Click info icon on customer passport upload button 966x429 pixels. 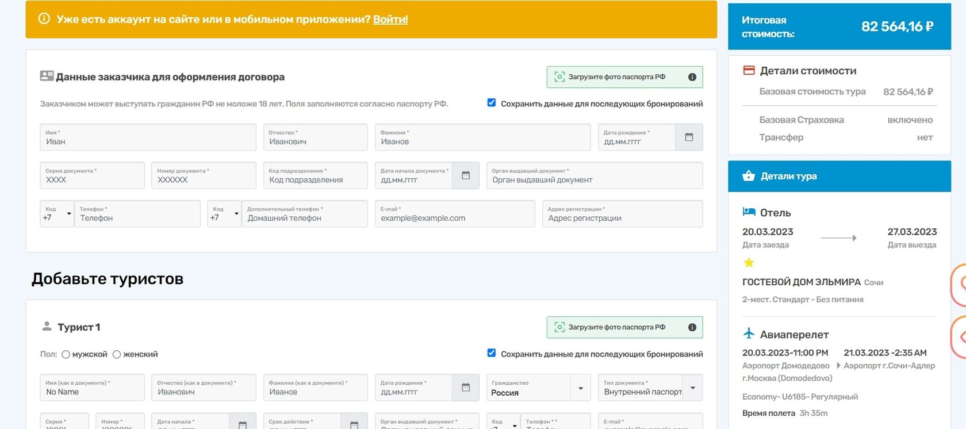tap(692, 77)
